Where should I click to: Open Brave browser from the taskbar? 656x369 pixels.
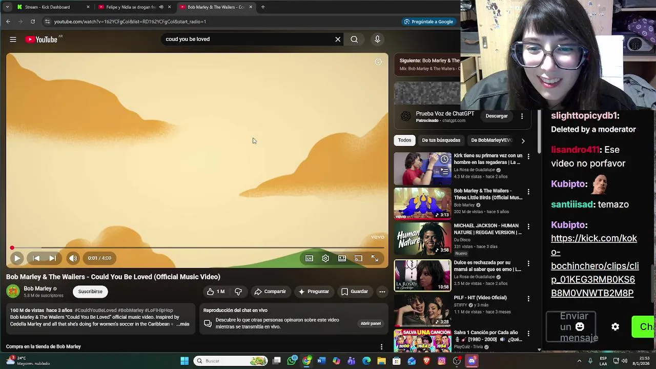tap(426, 361)
